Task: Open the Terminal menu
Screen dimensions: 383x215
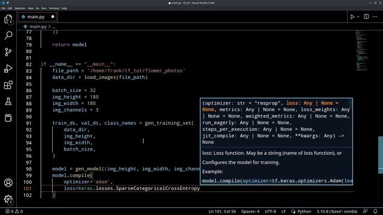Action: 54,8
